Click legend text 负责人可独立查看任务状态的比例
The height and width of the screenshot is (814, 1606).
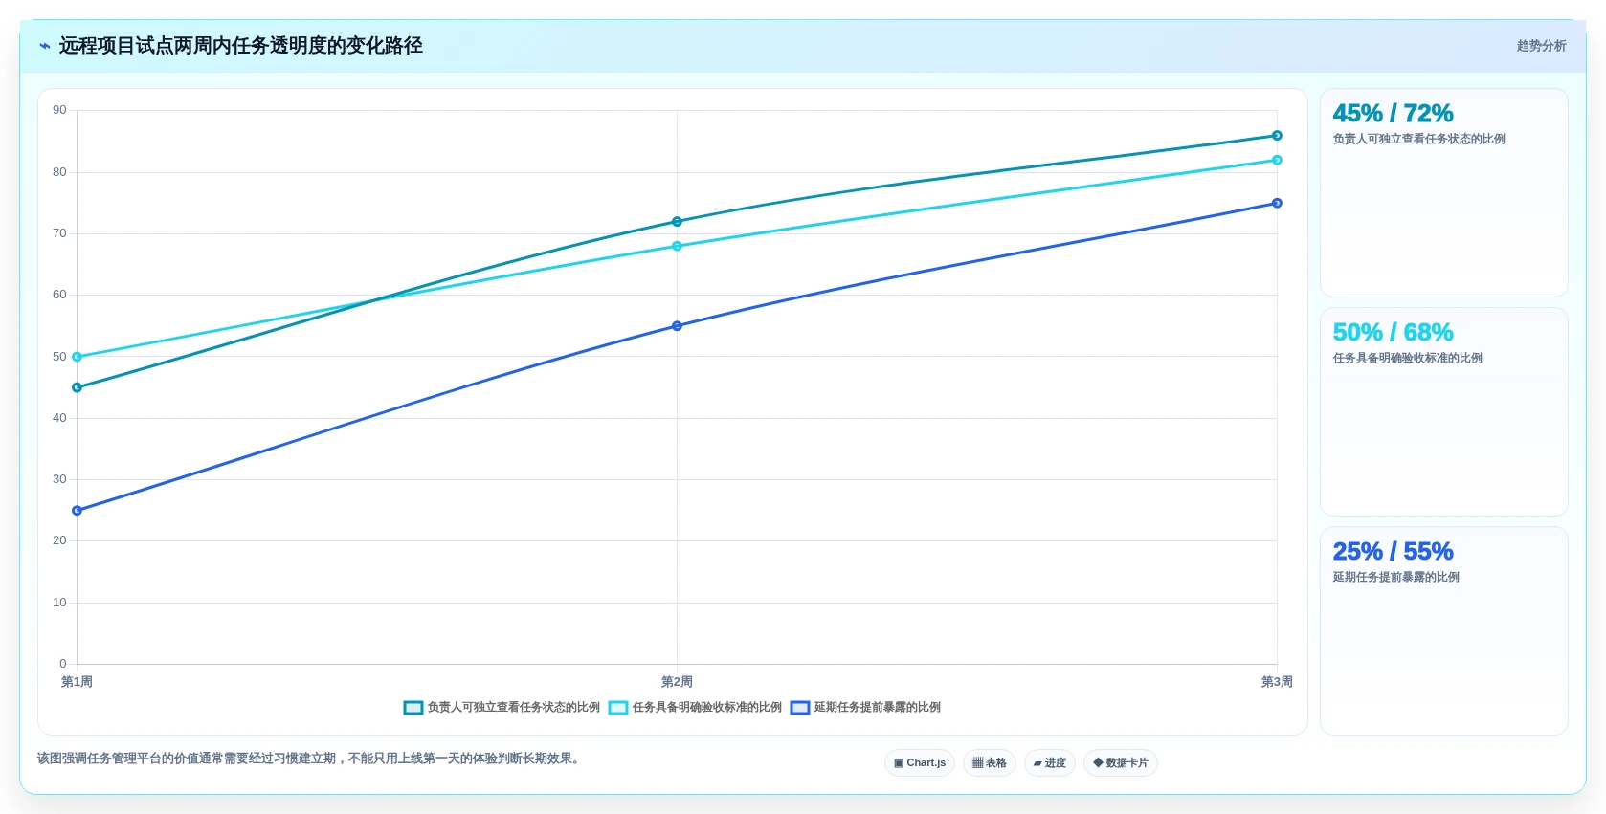click(514, 708)
